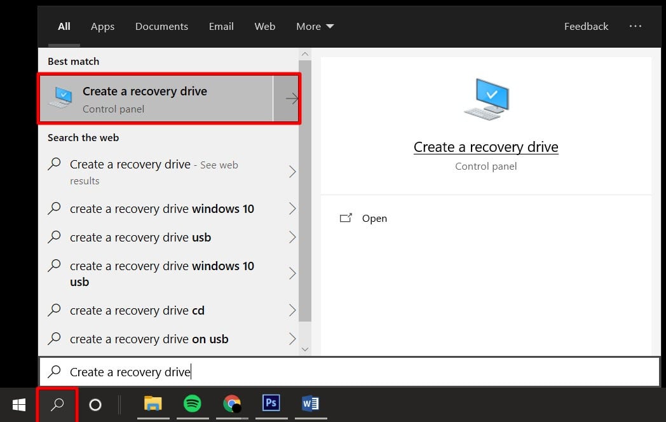Image resolution: width=666 pixels, height=422 pixels.
Task: Select the Email filter tab
Action: pyautogui.click(x=221, y=26)
